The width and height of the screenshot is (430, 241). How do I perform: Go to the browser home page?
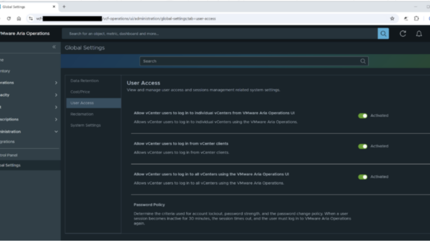point(19,19)
